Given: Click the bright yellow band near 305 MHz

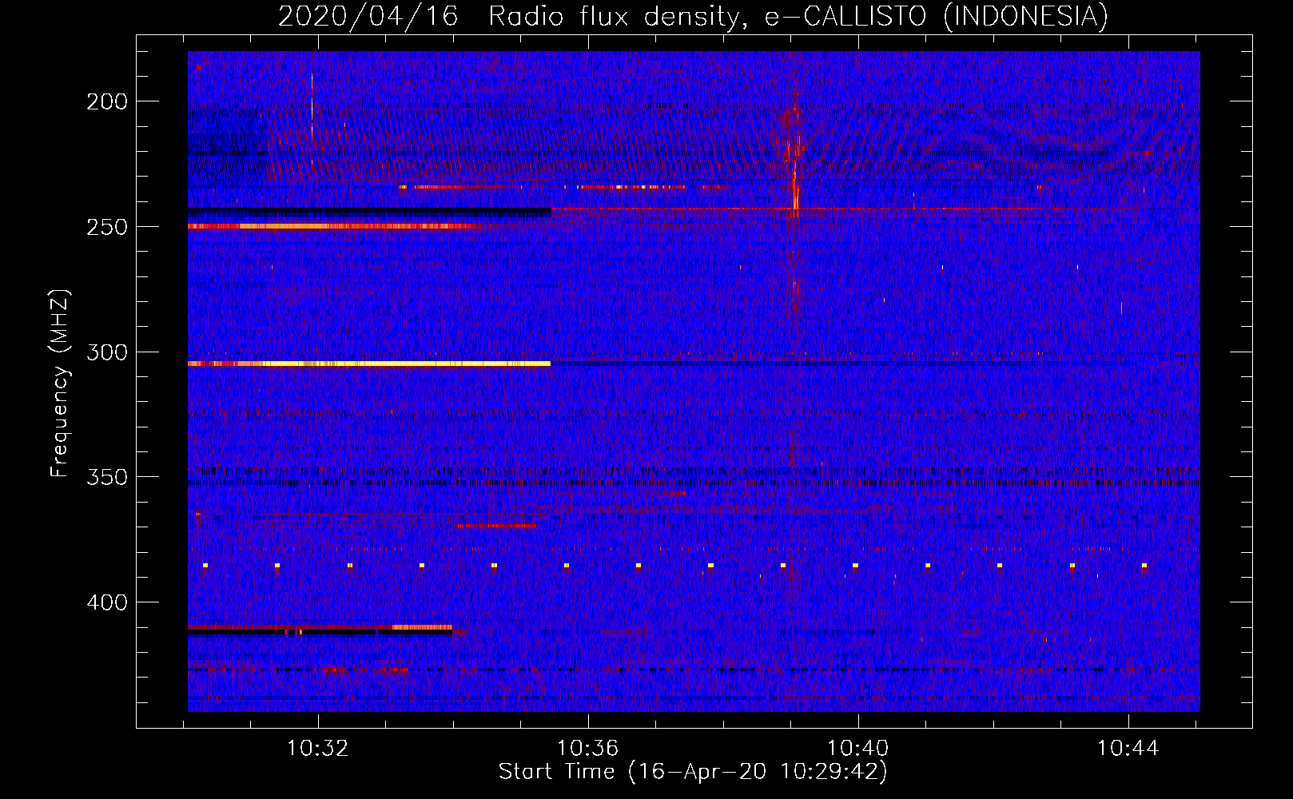Looking at the screenshot, I should pos(369,364).
